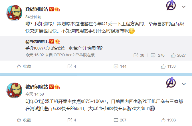The height and width of the screenshot is (126, 192).
Task: Click the 54分钟前 timestamp on first post
Action: (x=33, y=17)
